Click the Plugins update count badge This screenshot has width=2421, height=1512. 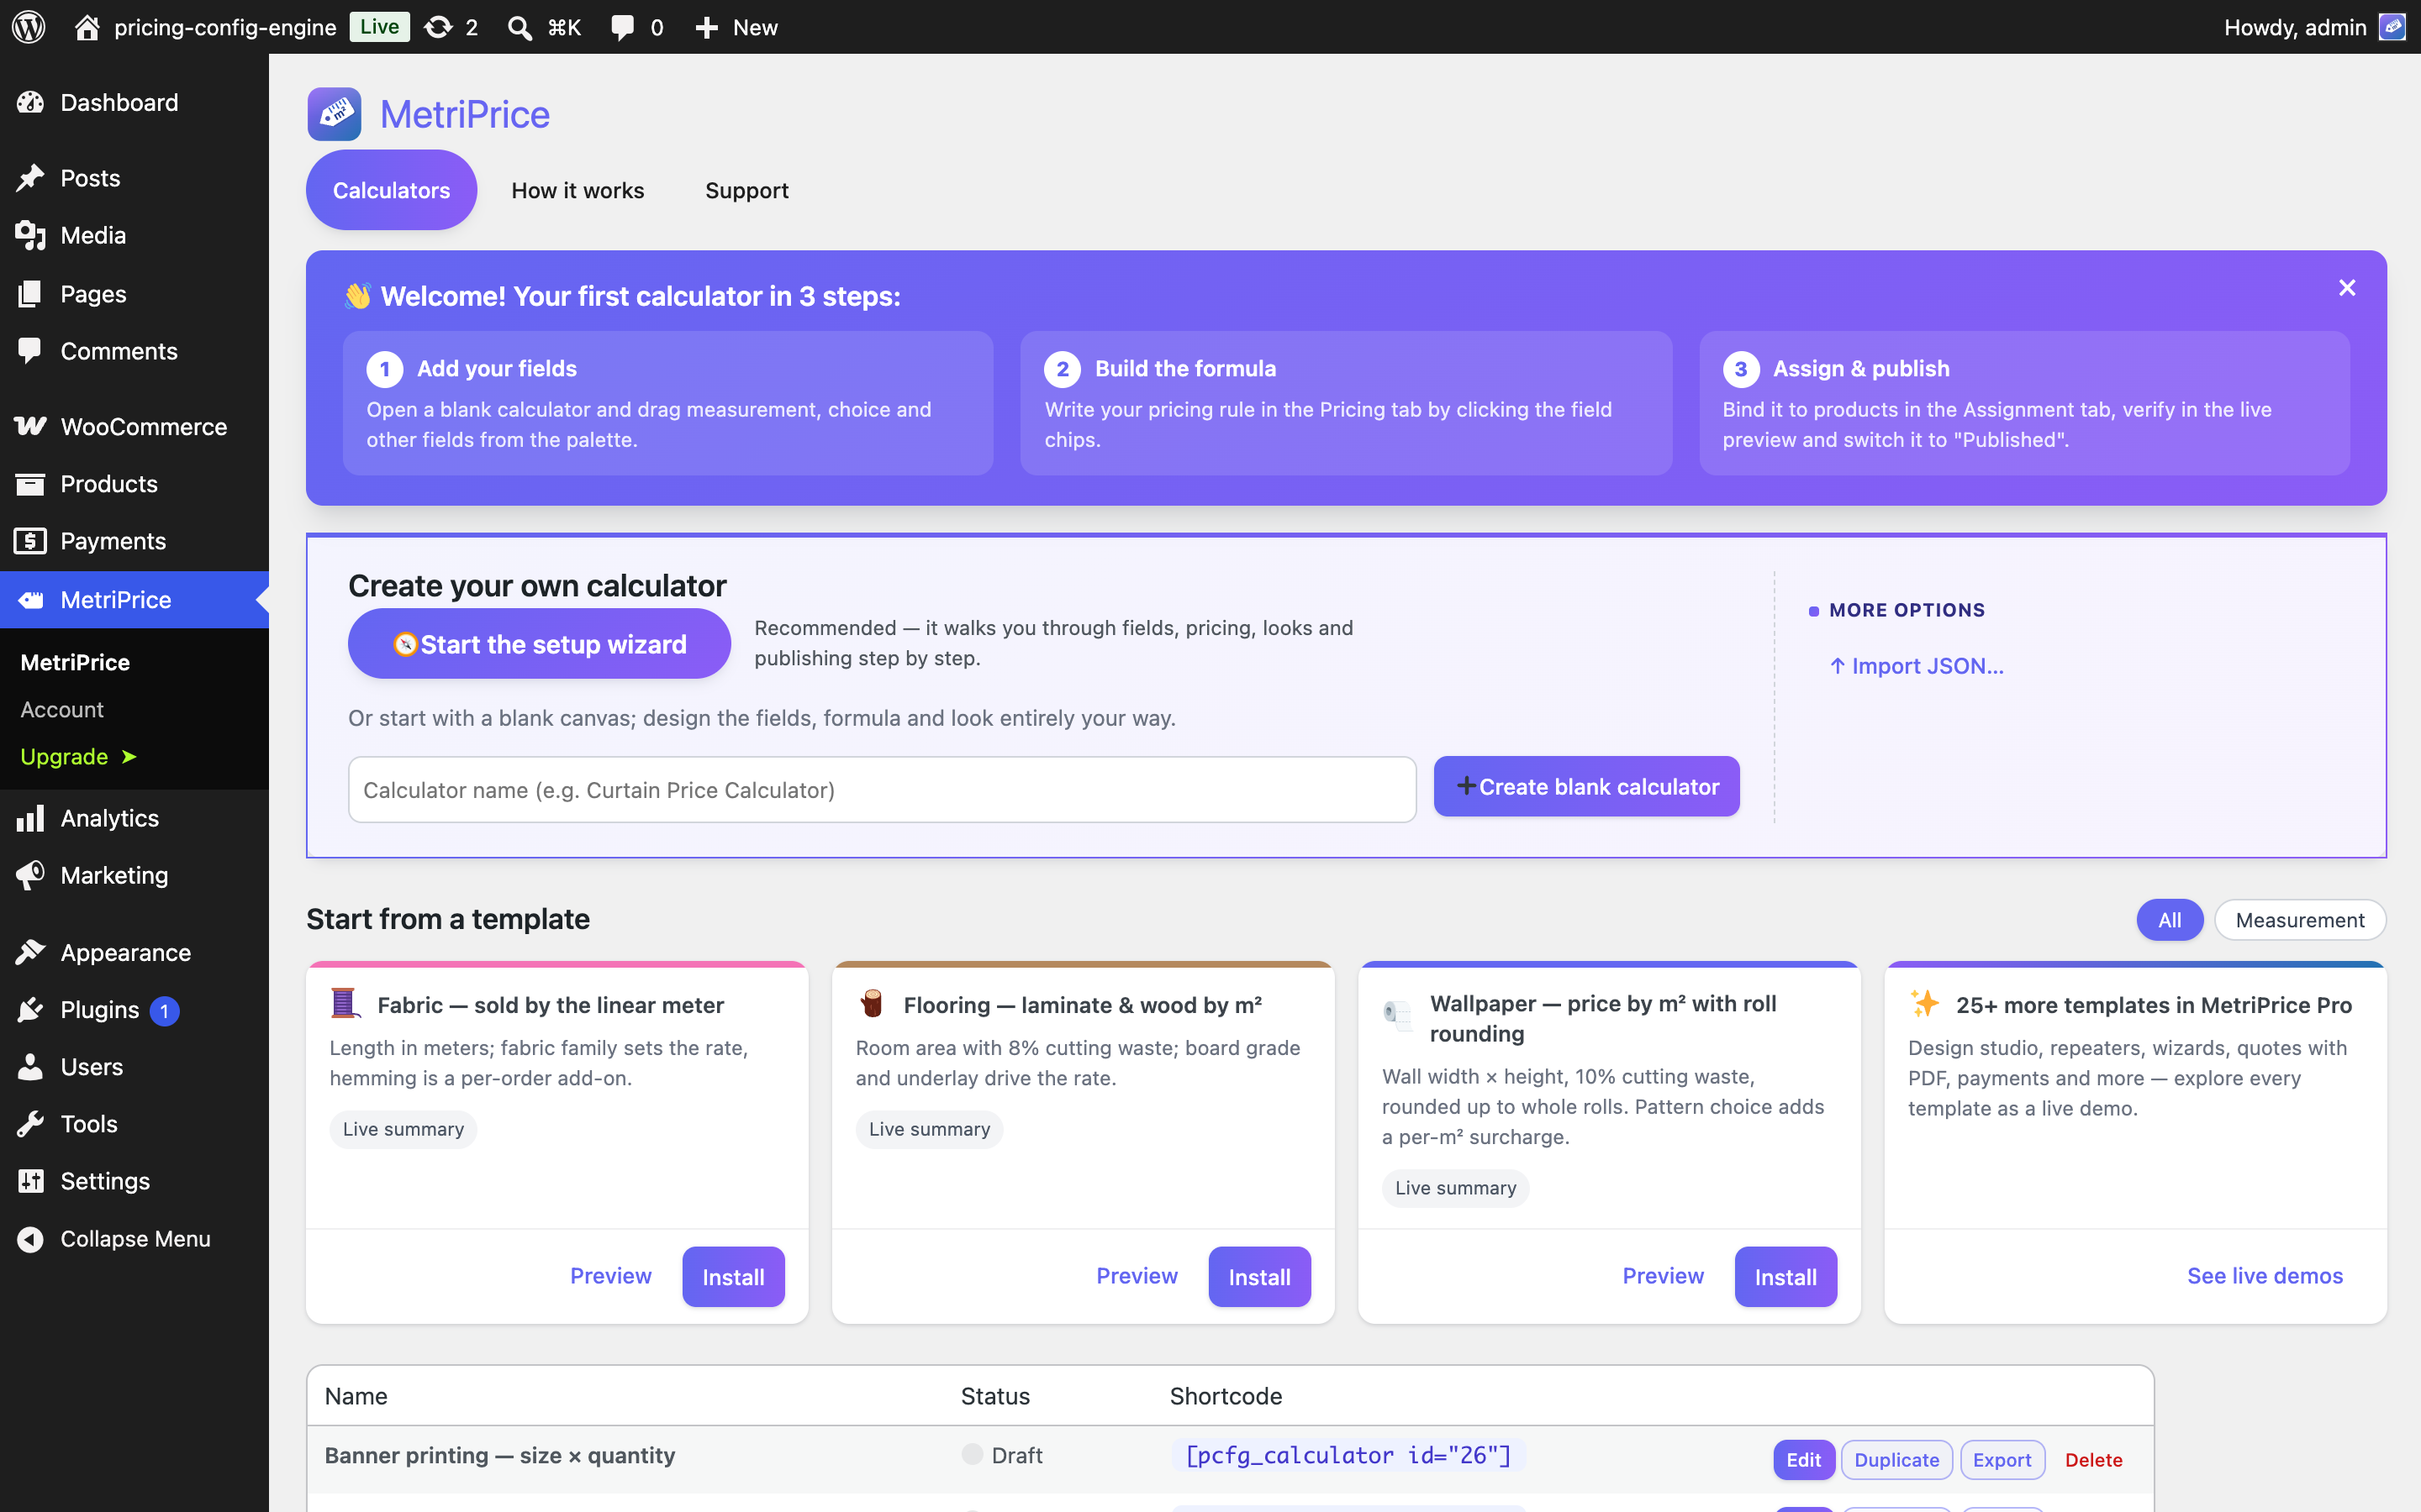[x=165, y=1011]
